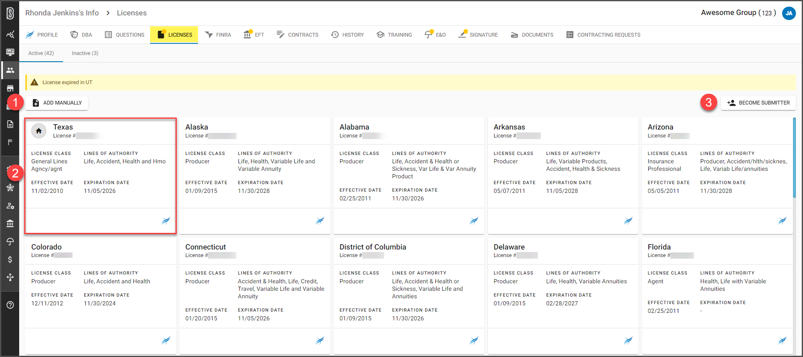Screen dimensions: 803x357
Task: Open the Questions tab
Action: pos(124,35)
